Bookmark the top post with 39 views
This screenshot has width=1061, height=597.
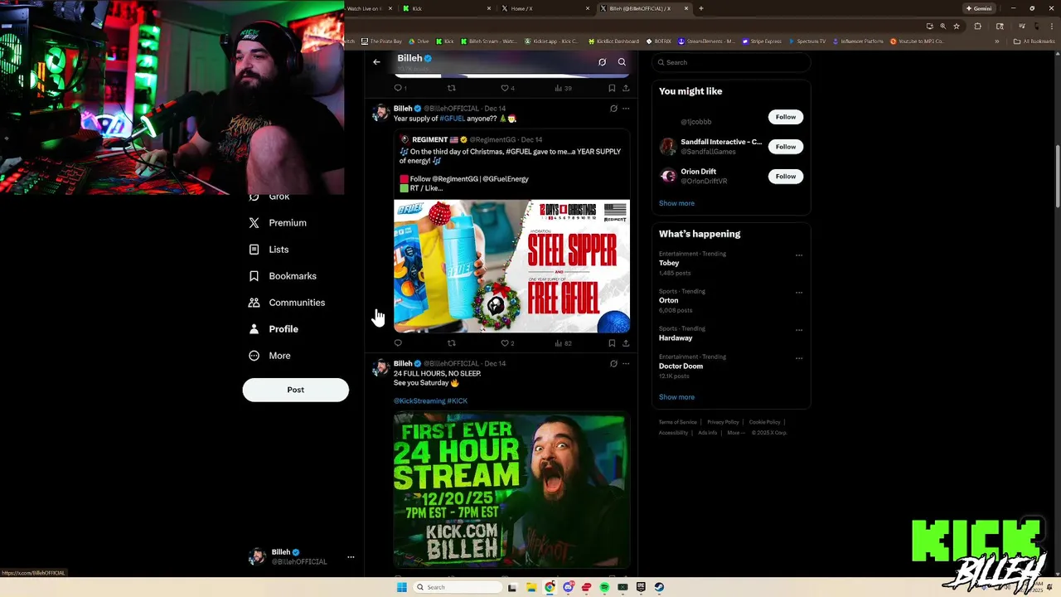(612, 88)
